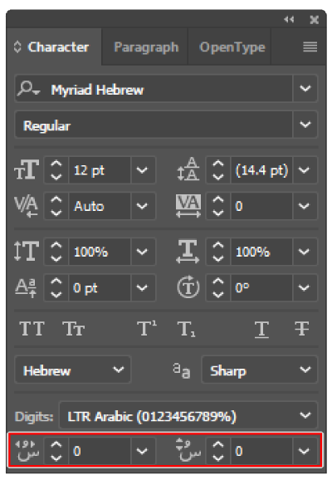
Task: Click the font size icon
Action: [27, 169]
